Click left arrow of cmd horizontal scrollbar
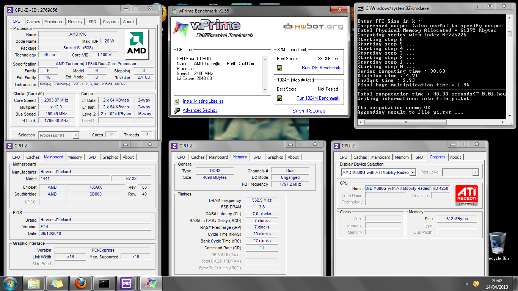 coord(360,123)
